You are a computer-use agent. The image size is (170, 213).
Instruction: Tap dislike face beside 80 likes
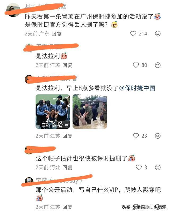pos(158,65)
